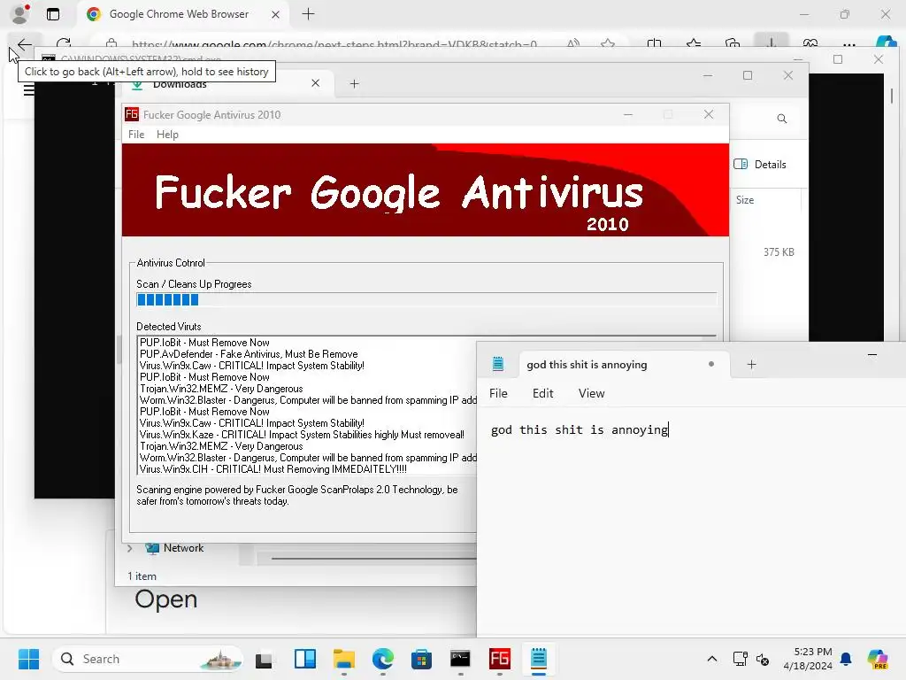Sort by Size column header
The width and height of the screenshot is (906, 680).
745,200
